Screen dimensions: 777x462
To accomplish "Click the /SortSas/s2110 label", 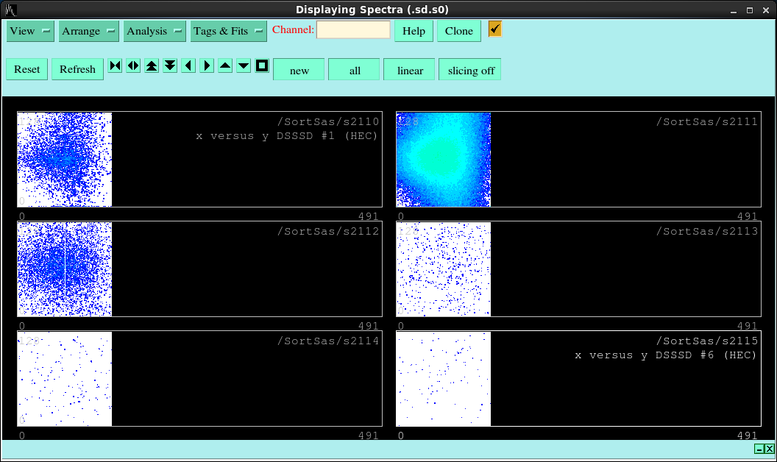I will [328, 121].
